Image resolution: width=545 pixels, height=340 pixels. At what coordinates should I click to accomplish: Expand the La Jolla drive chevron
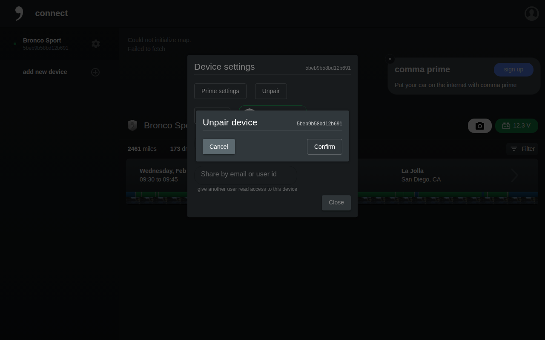(514, 175)
